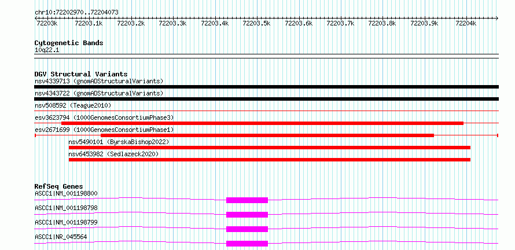Open the nsv5490101 ByrskaBishop2022 label
Screen dimensions: 515x250
[119, 142]
